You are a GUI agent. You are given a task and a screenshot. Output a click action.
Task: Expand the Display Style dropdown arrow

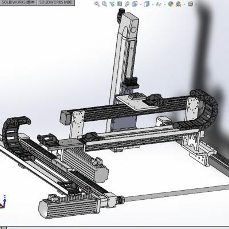coord(152,4)
